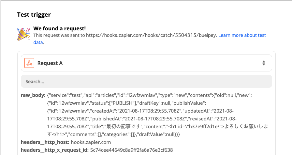Click the orange webhook icon beside Request A
The image size is (292, 155).
29,63
